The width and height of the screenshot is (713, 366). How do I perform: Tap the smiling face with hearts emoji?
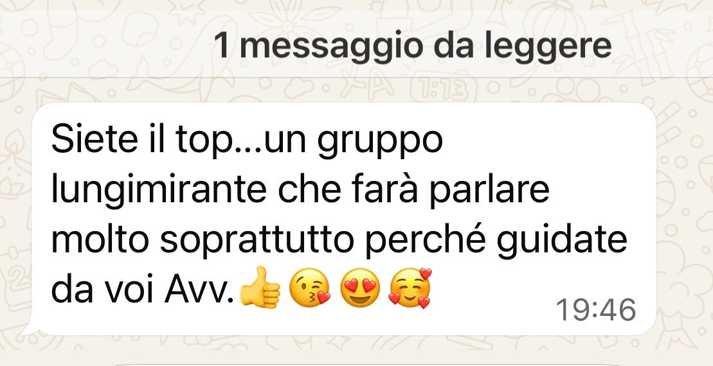[x=410, y=288]
